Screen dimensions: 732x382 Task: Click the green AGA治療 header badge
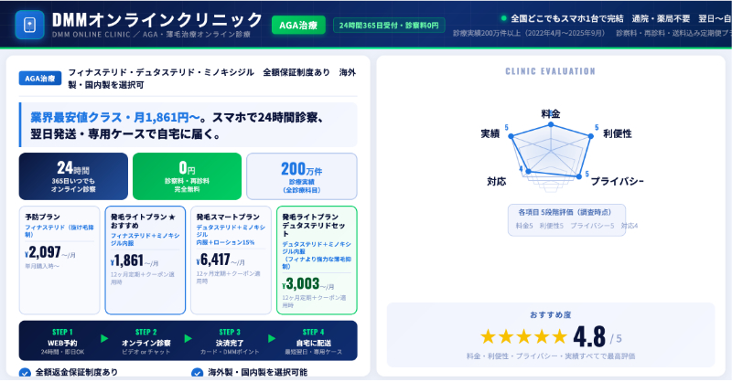coord(297,25)
